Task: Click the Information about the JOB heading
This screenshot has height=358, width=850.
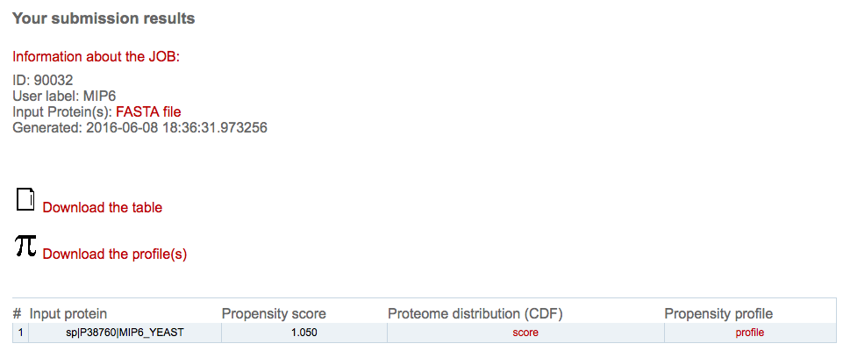Action: click(96, 57)
